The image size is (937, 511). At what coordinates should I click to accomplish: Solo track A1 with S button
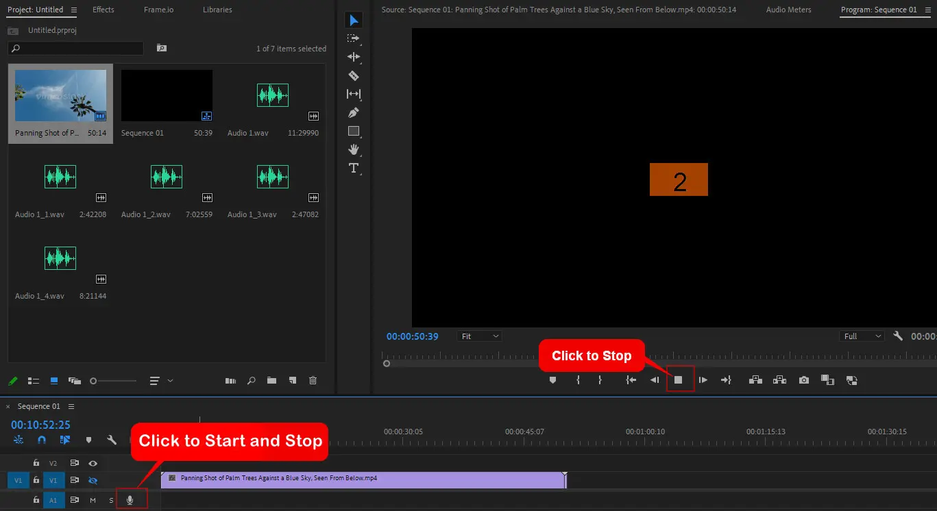click(x=111, y=500)
